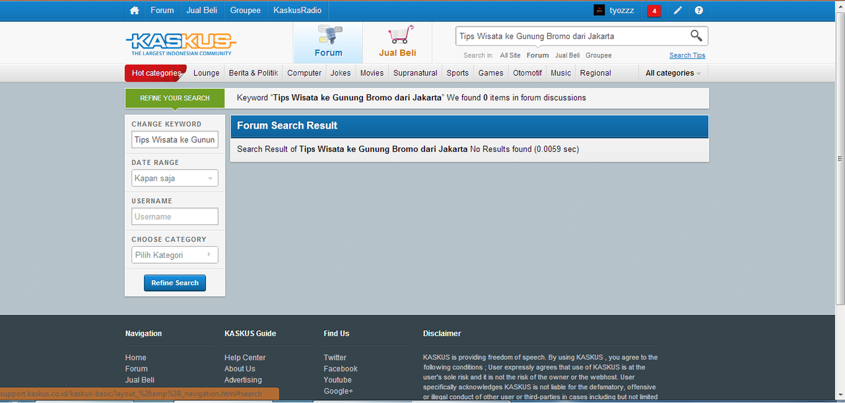Search in Forum only
Image resolution: width=845 pixels, height=403 pixels.
pyautogui.click(x=537, y=55)
